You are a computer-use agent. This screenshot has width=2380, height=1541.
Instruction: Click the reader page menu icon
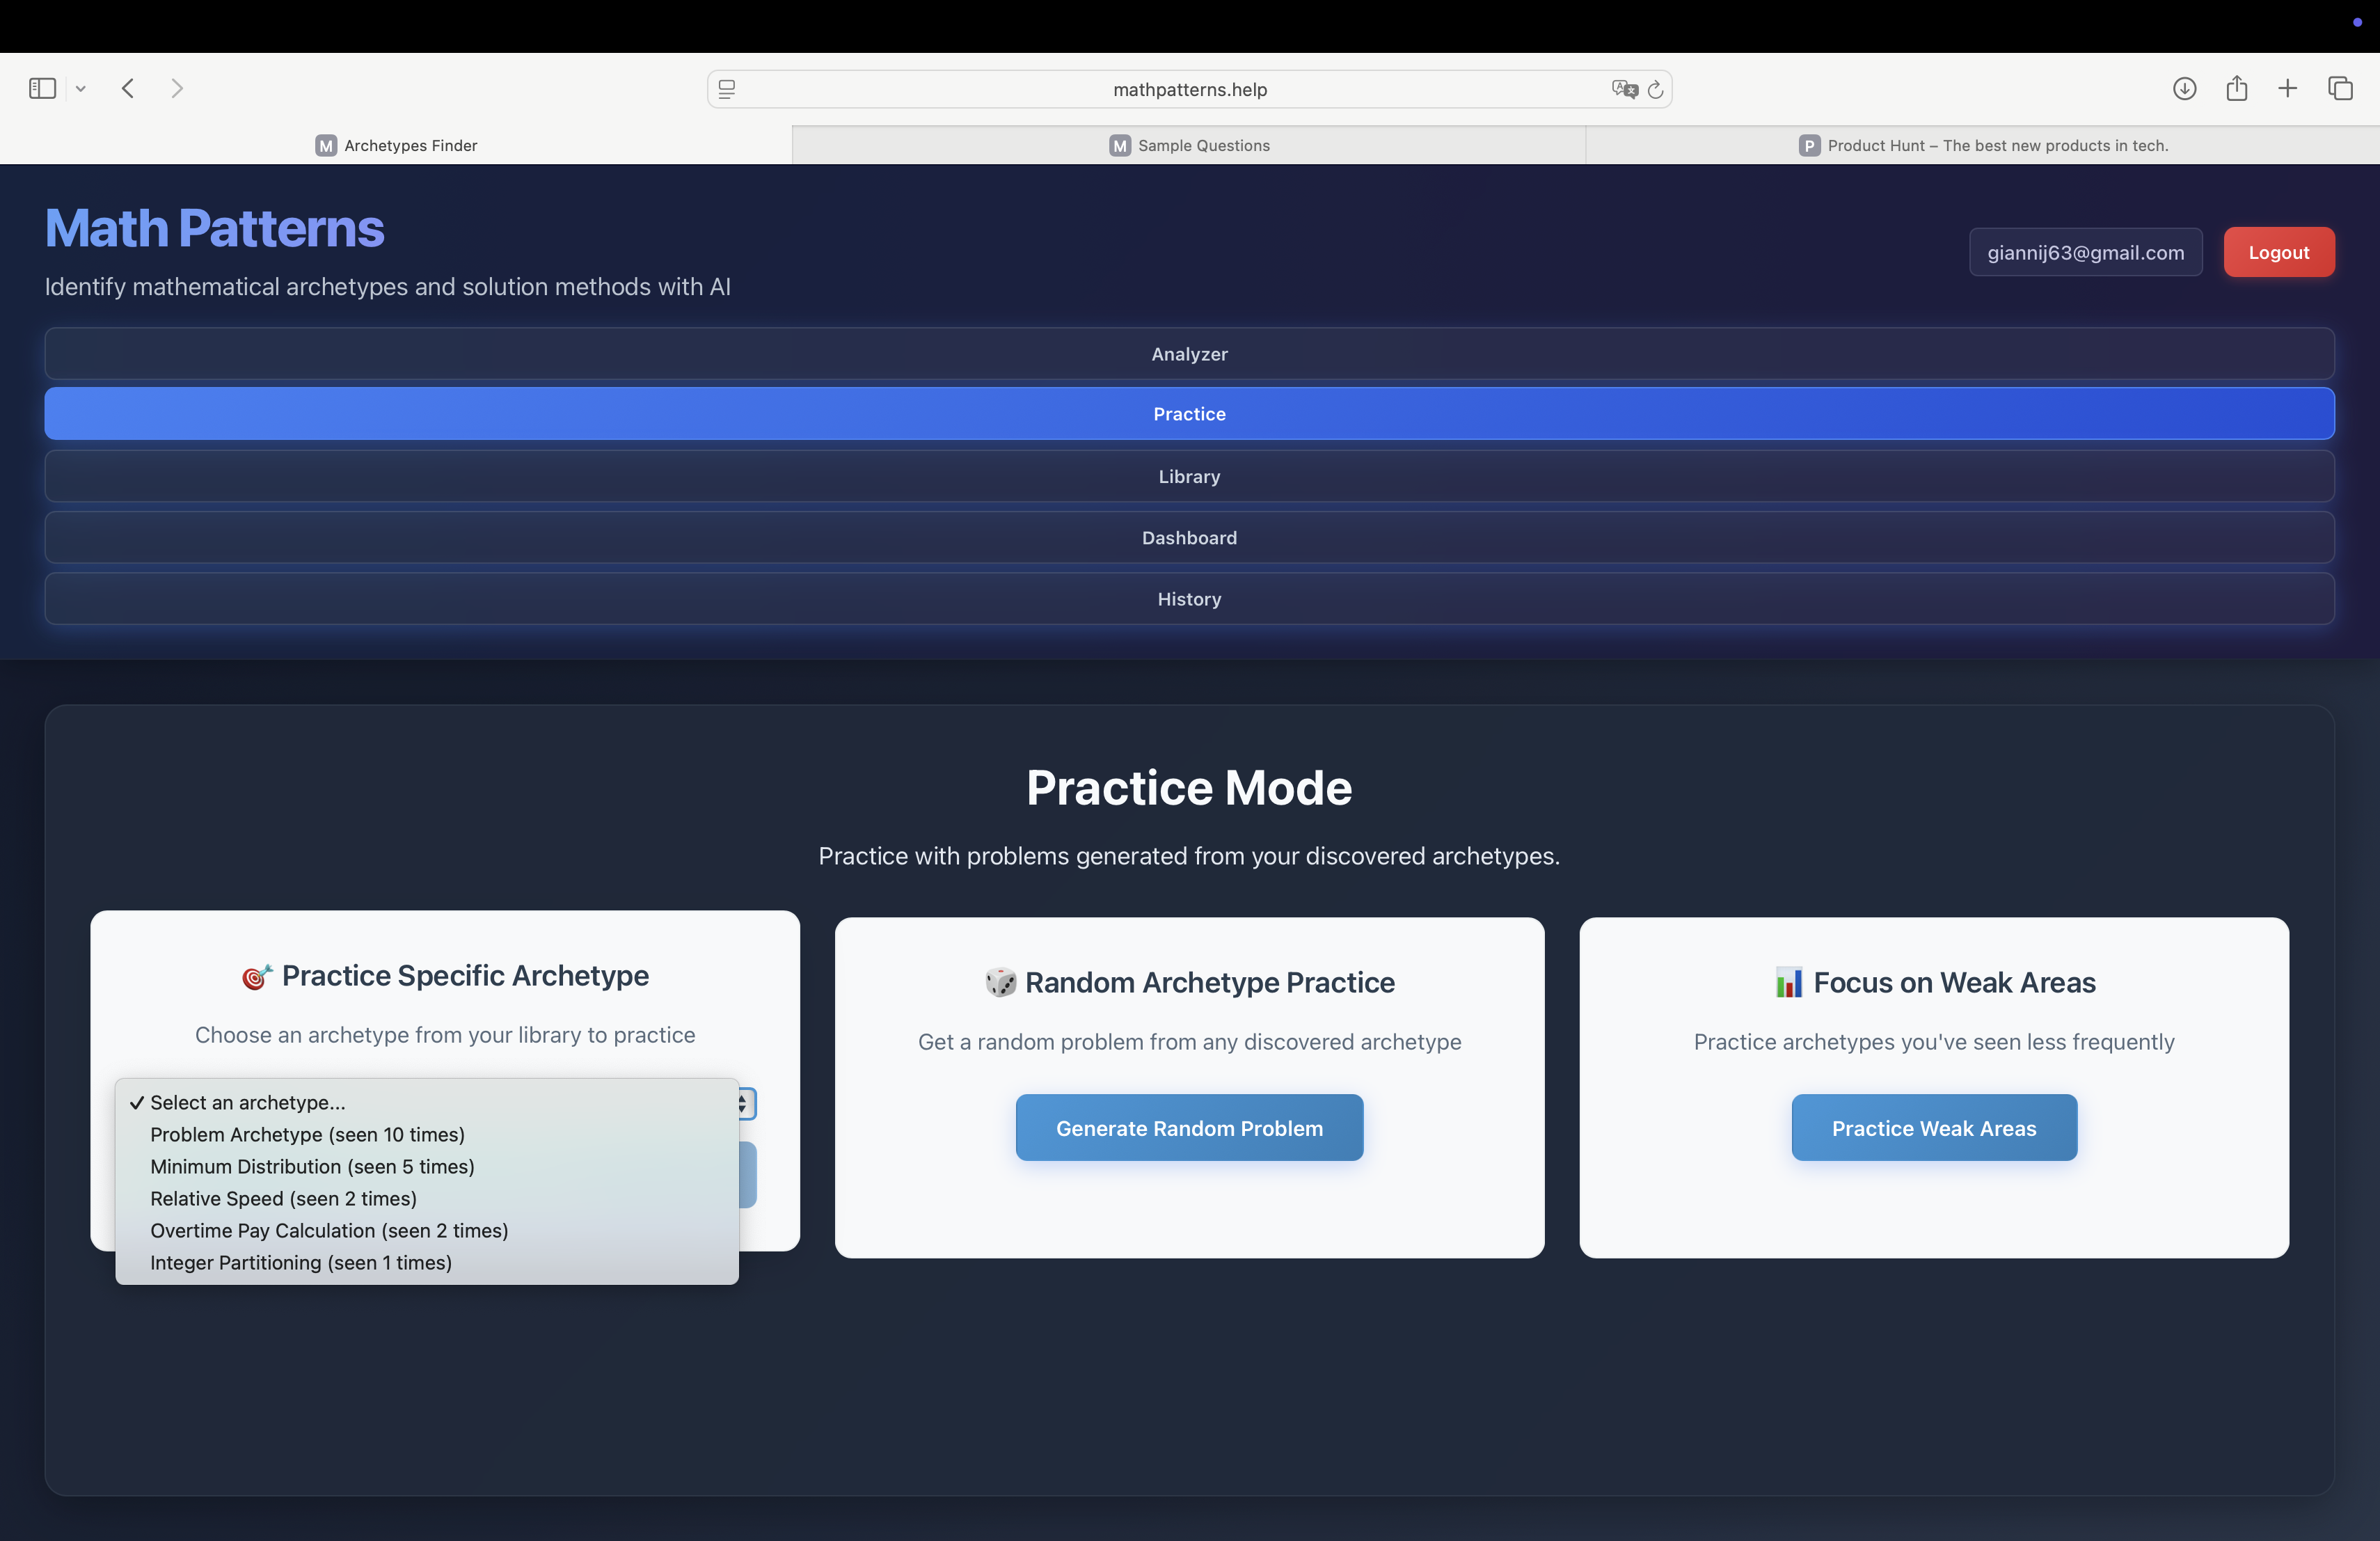pos(727,90)
